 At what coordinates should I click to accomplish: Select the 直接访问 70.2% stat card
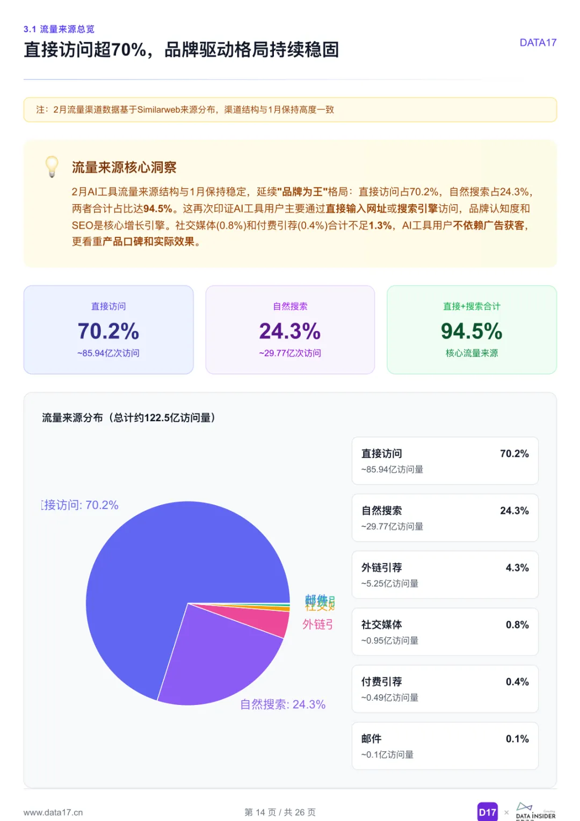tap(108, 329)
